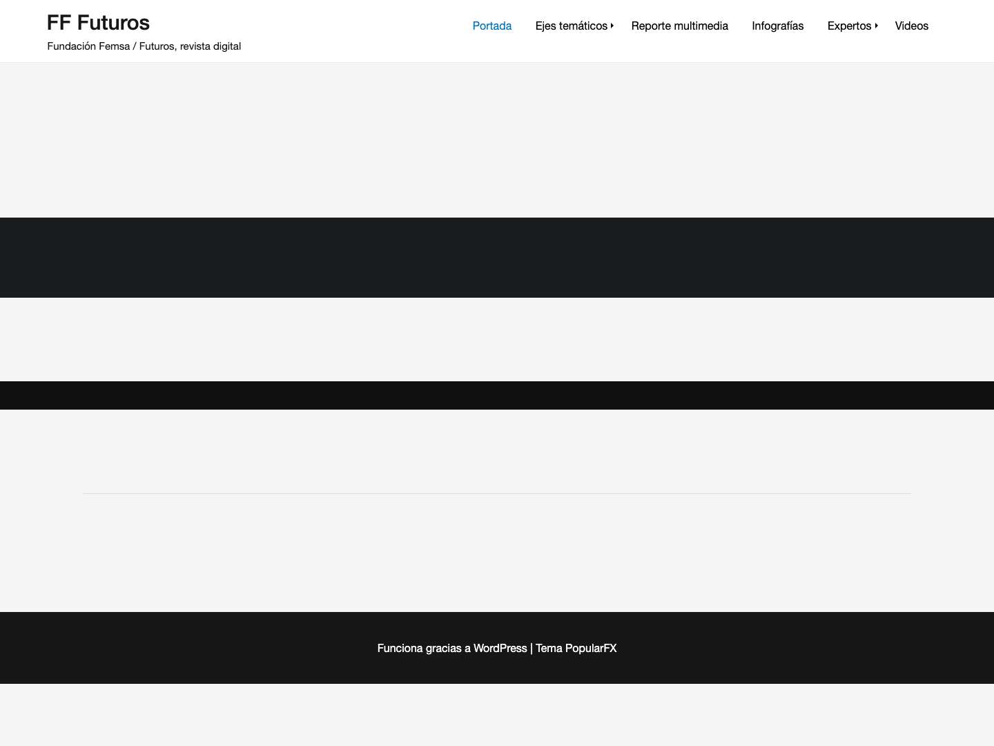The image size is (994, 746).
Task: Expand the Expertos submenu arrow
Action: [x=876, y=25]
